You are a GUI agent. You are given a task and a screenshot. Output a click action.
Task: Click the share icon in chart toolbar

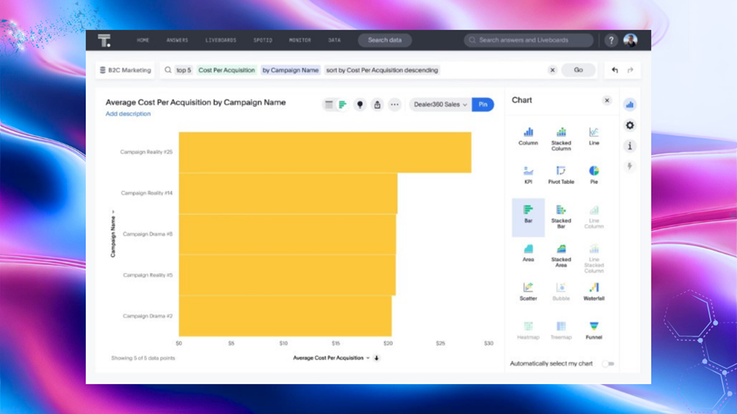[377, 104]
